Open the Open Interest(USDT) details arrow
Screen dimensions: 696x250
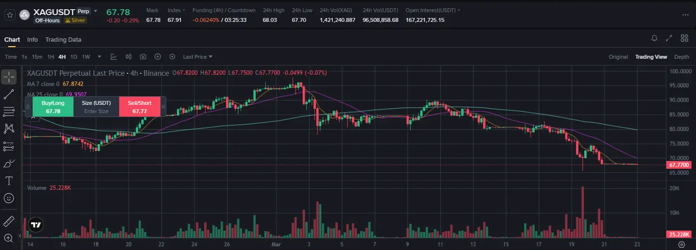pos(459,10)
